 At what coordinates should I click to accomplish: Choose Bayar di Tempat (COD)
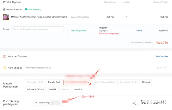[x=104, y=82]
